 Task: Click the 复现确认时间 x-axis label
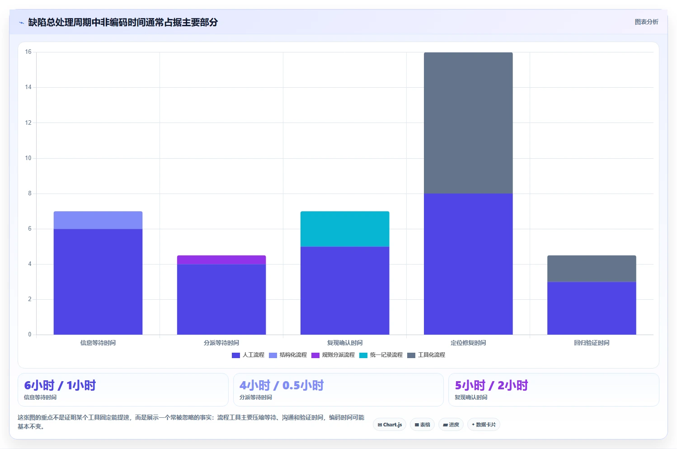tap(345, 343)
